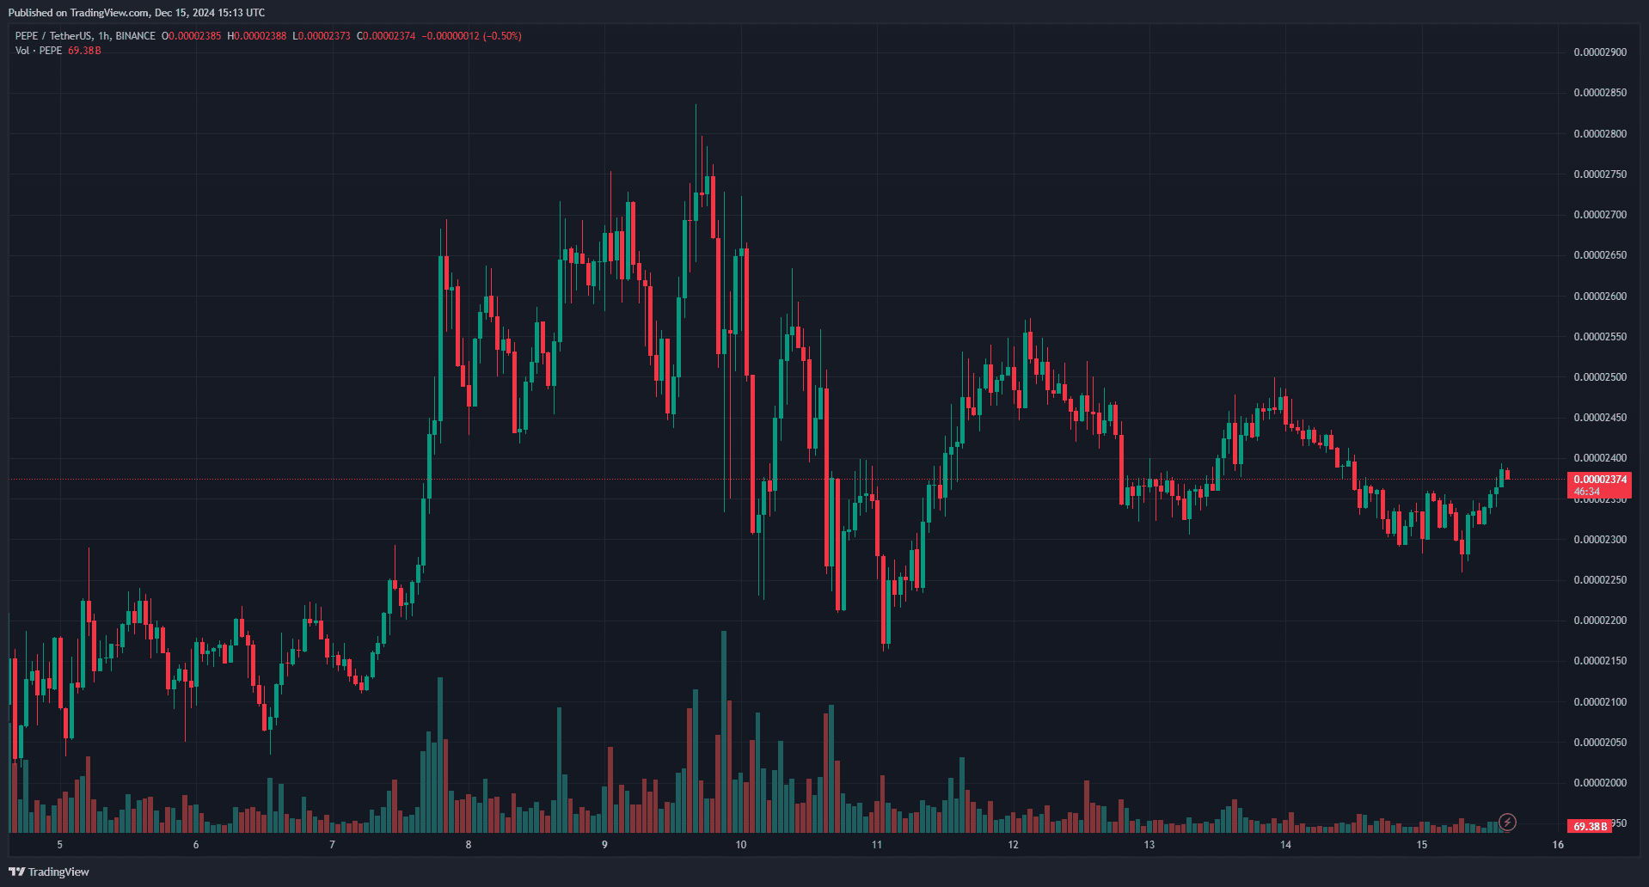Click date label 6 on time axis

click(196, 845)
